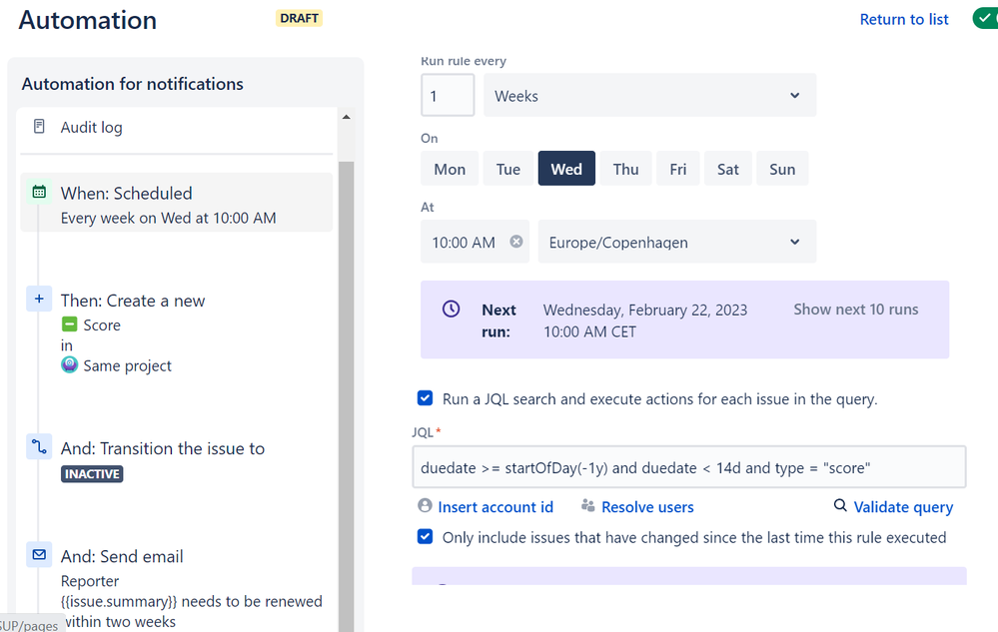Screen dimensions: 998x632
Task: Select Mon as run day
Action: pos(450,169)
